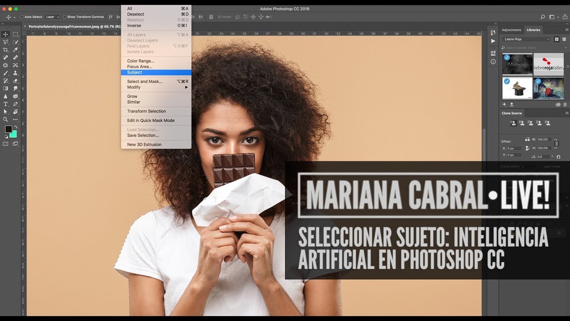The image size is (570, 321).
Task: Select the Rectangular Marquee tool
Action: coord(15,34)
